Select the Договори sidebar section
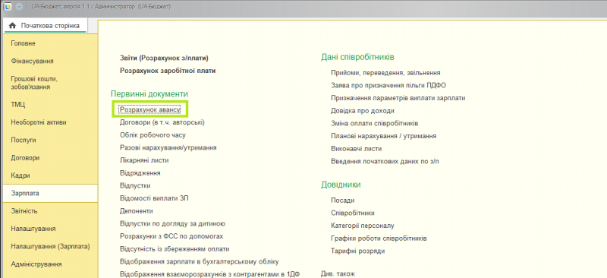Viewport: 607px width, 278px height. 49,158
